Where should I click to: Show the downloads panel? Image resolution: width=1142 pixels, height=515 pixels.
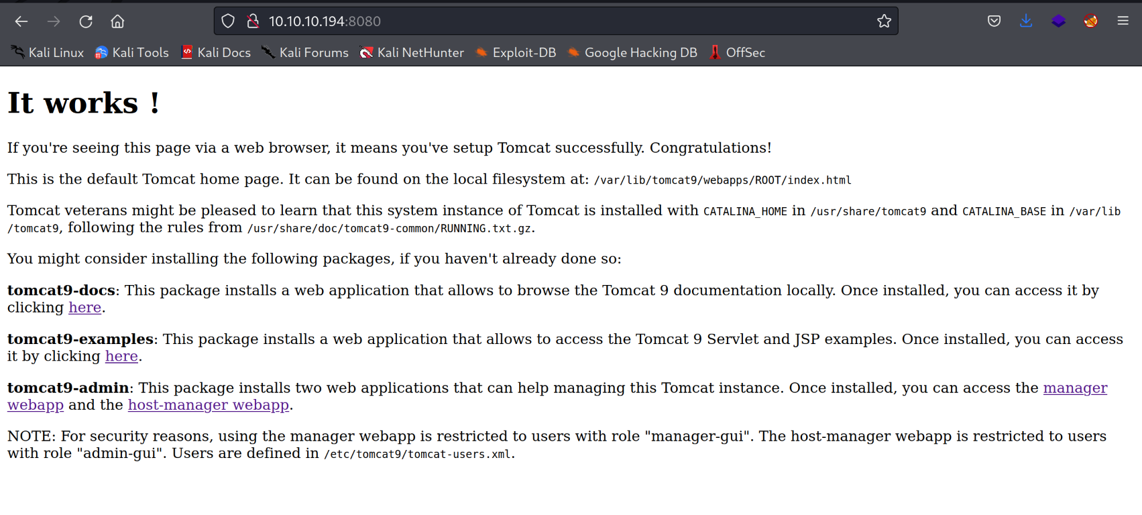pos(1026,21)
